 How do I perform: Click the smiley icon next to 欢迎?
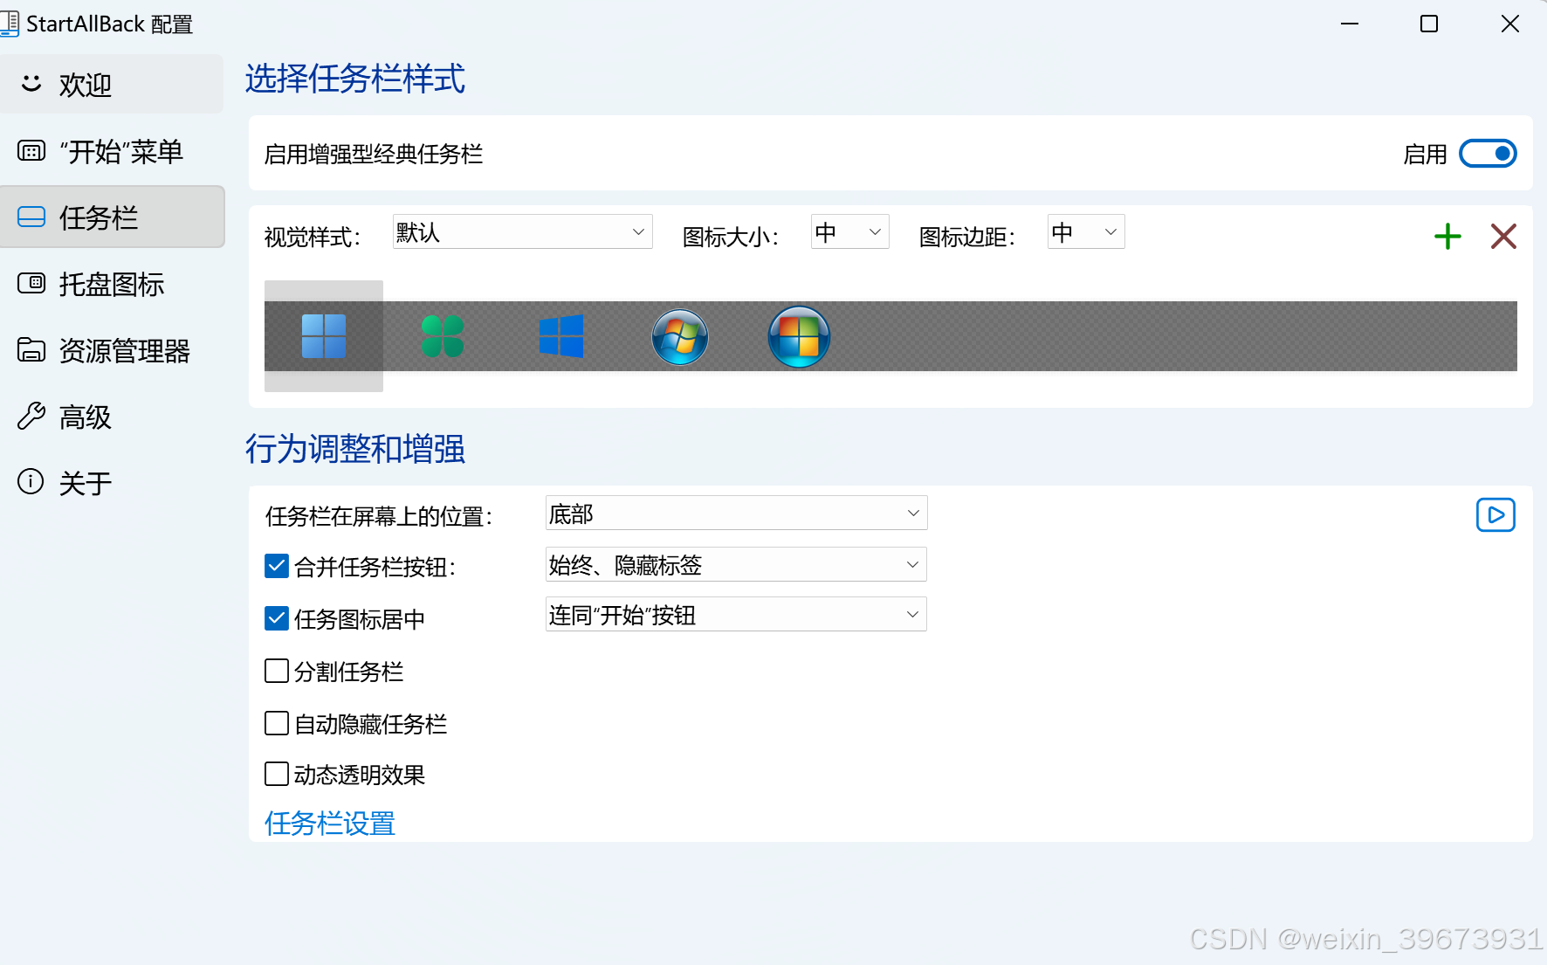point(31,83)
